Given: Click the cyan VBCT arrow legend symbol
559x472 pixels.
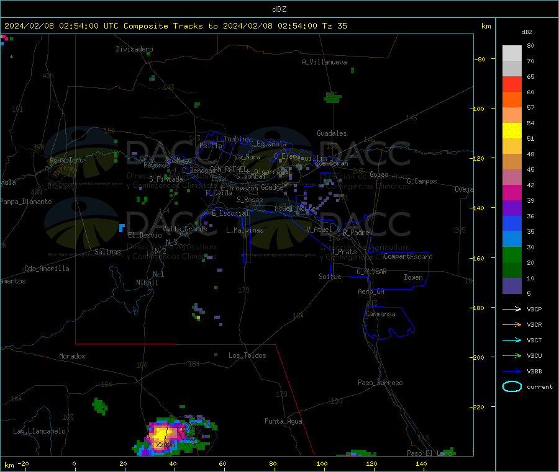Looking at the screenshot, I should [512, 340].
